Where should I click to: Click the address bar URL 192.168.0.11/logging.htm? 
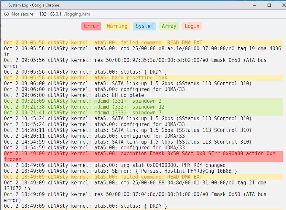pos(65,14)
